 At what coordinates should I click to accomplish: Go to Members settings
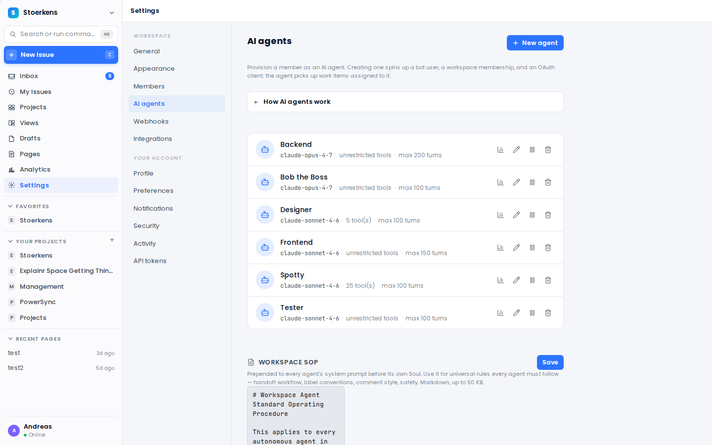177,87
